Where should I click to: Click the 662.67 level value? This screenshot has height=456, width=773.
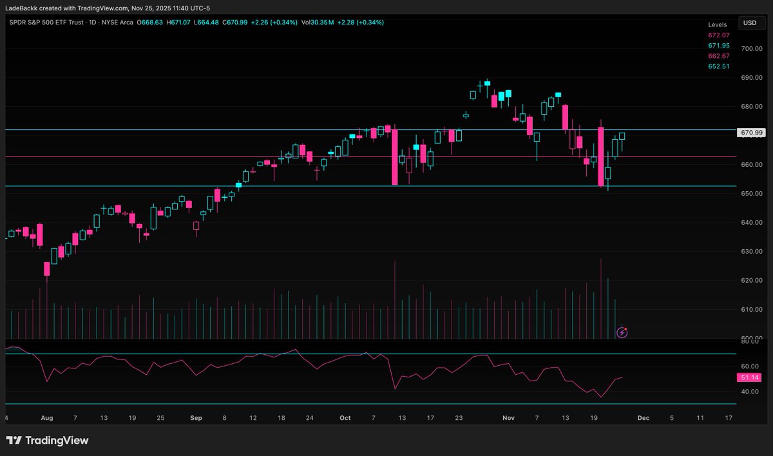pyautogui.click(x=718, y=56)
